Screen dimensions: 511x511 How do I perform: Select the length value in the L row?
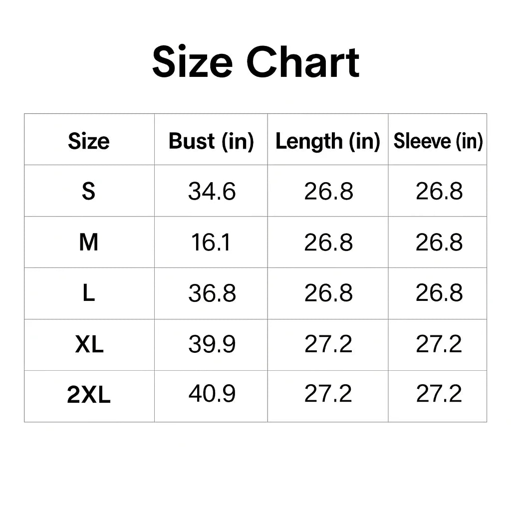coord(328,293)
